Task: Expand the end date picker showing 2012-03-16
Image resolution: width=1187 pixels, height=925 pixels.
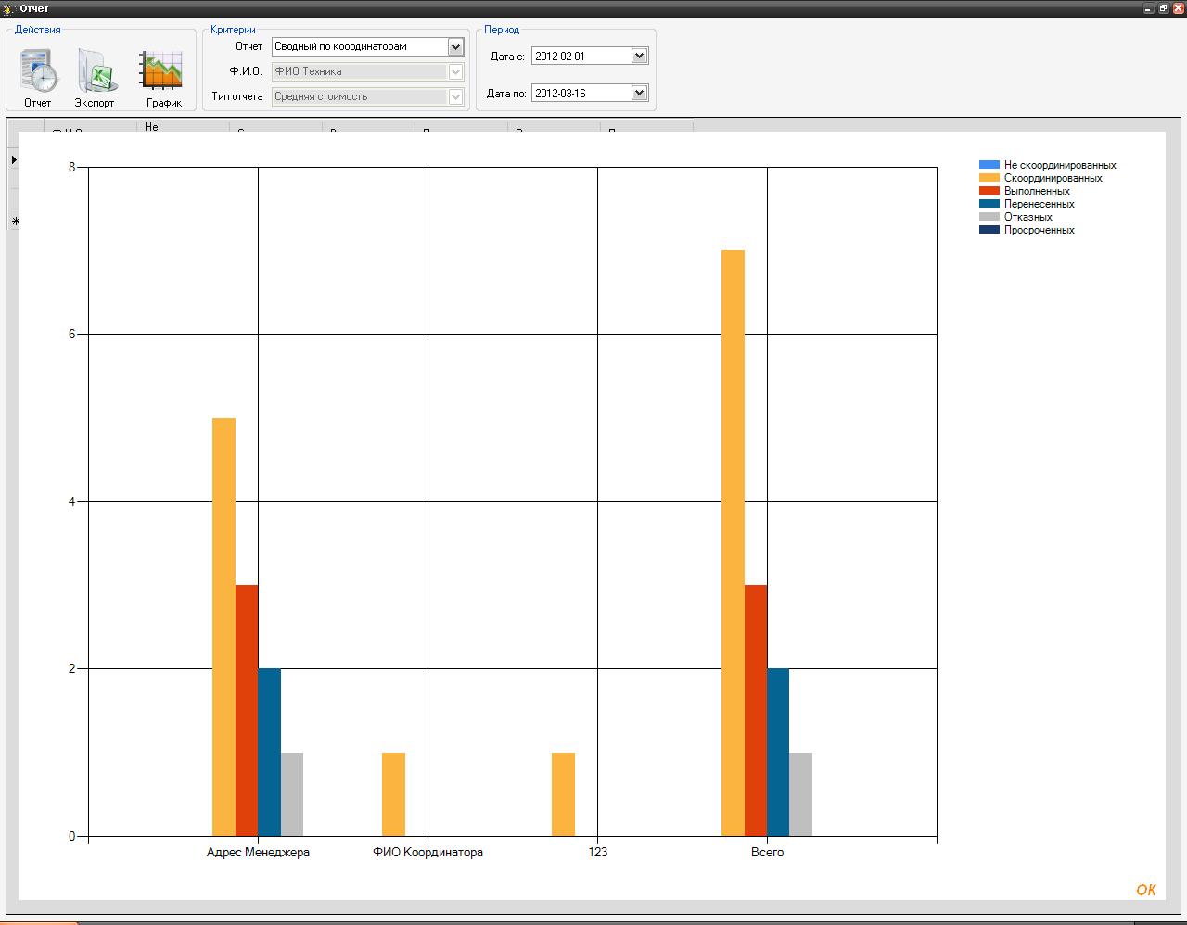Action: pyautogui.click(x=639, y=93)
